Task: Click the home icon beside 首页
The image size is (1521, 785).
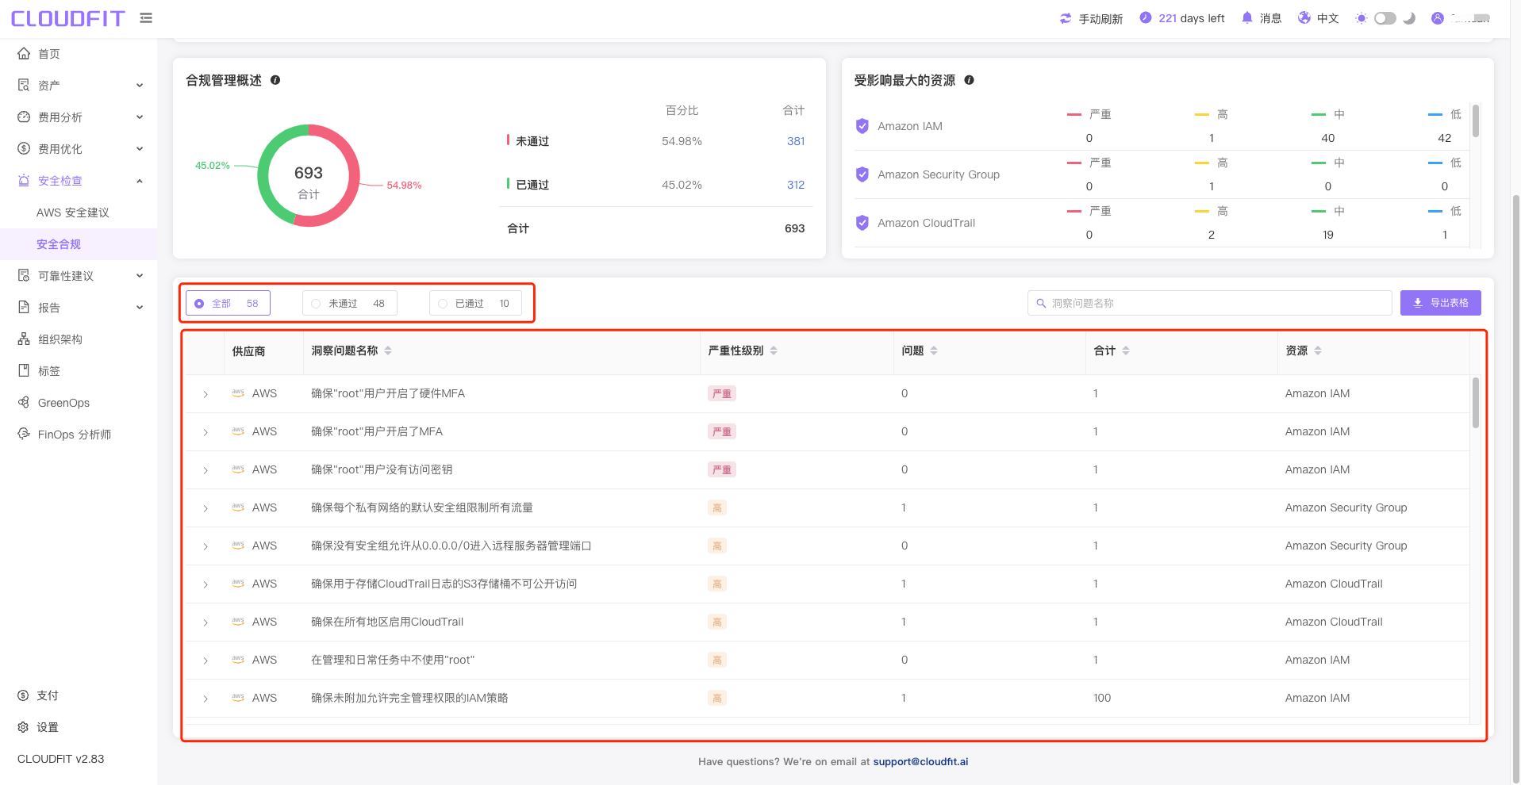Action: [24, 53]
